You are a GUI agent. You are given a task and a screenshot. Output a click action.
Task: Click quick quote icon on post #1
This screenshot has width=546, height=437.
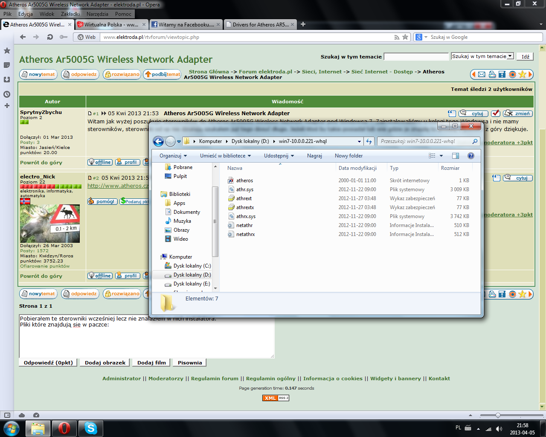coord(452,114)
